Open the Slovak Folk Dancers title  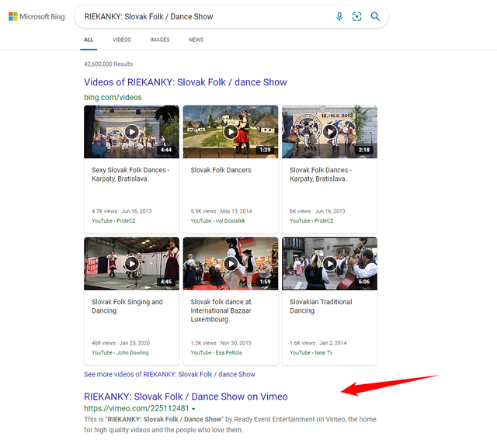pos(221,170)
